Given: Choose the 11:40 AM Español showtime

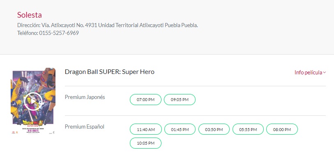Looking at the screenshot, I should click(145, 129).
